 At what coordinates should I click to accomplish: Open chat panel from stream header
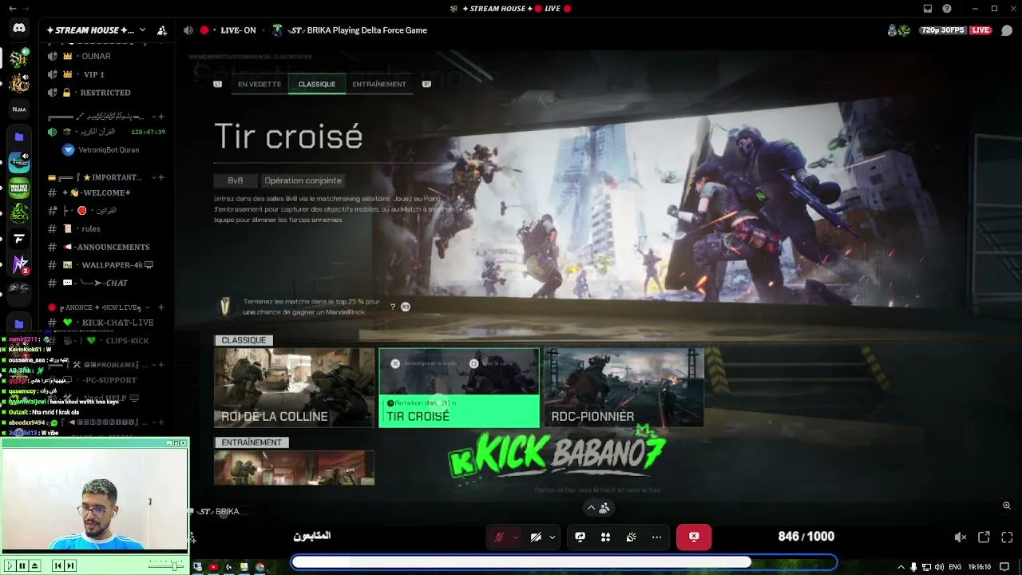pos(1007,30)
